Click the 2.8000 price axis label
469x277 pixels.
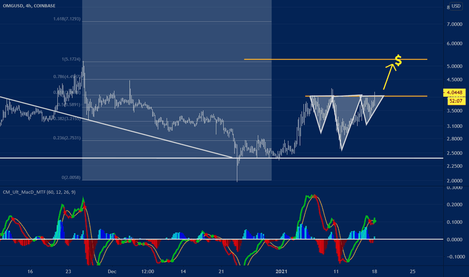(454, 139)
